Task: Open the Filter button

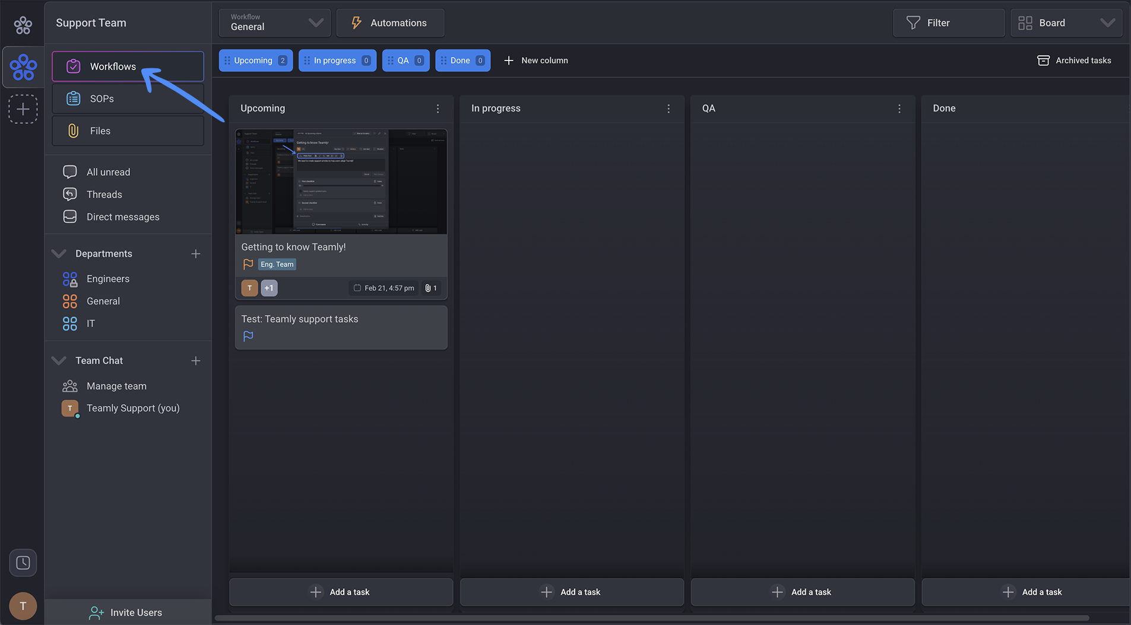Action: (949, 23)
